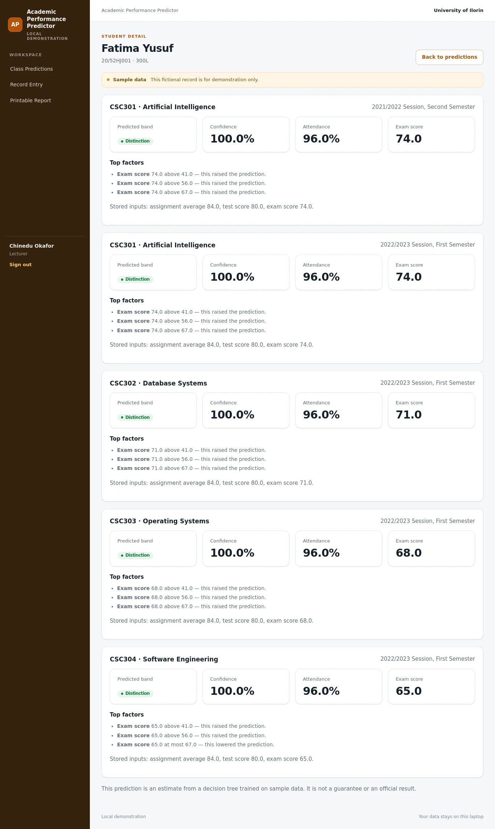Click the large 71.0 exam score value
Screen dimensions: 495x829
[x=409, y=415]
